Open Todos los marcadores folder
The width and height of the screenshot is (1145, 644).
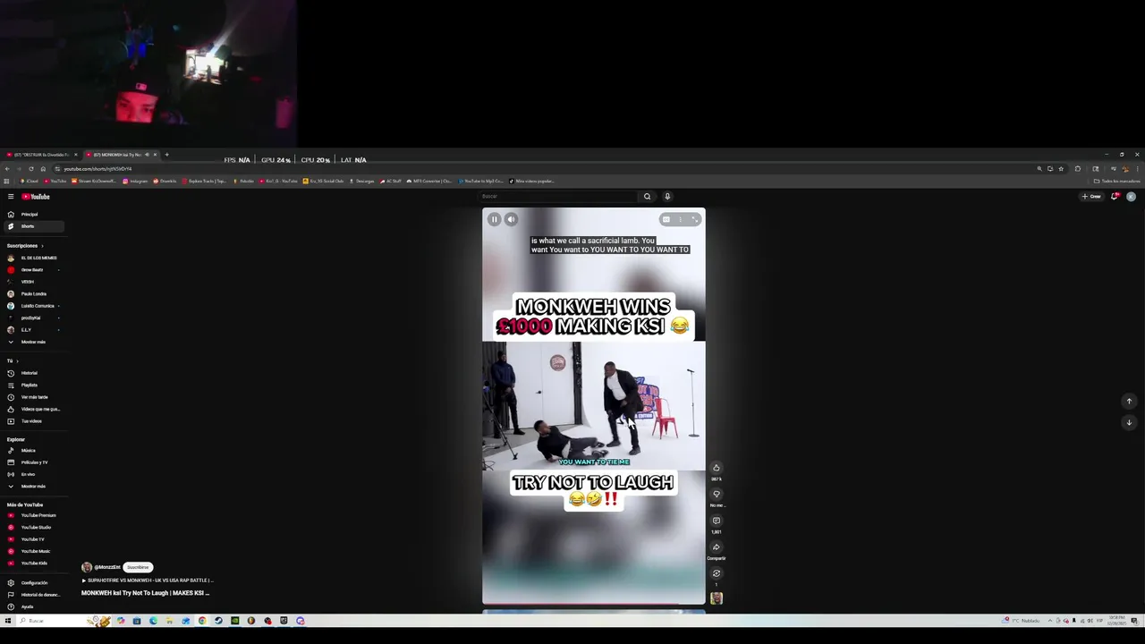(x=1116, y=181)
